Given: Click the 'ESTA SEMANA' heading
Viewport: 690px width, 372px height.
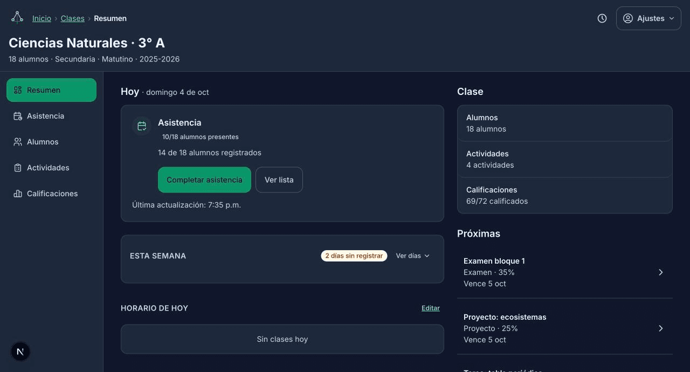Looking at the screenshot, I should [x=158, y=256].
